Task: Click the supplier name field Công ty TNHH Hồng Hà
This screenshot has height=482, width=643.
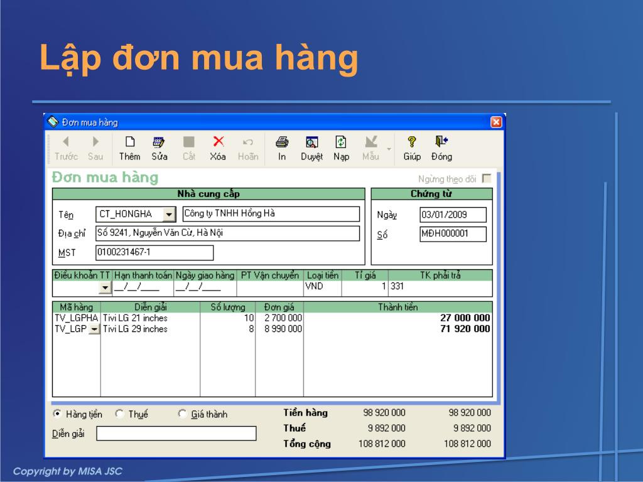Action: 271,214
